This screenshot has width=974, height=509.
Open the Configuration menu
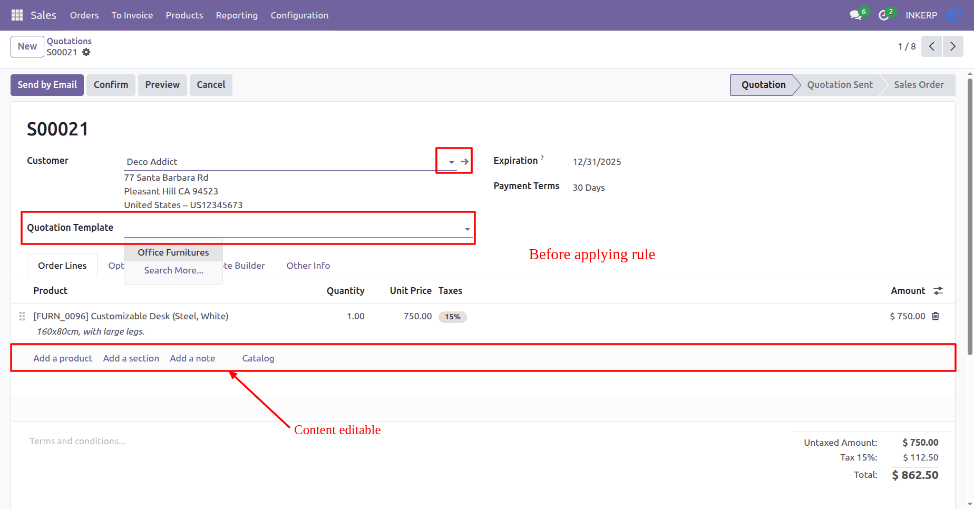coord(299,15)
